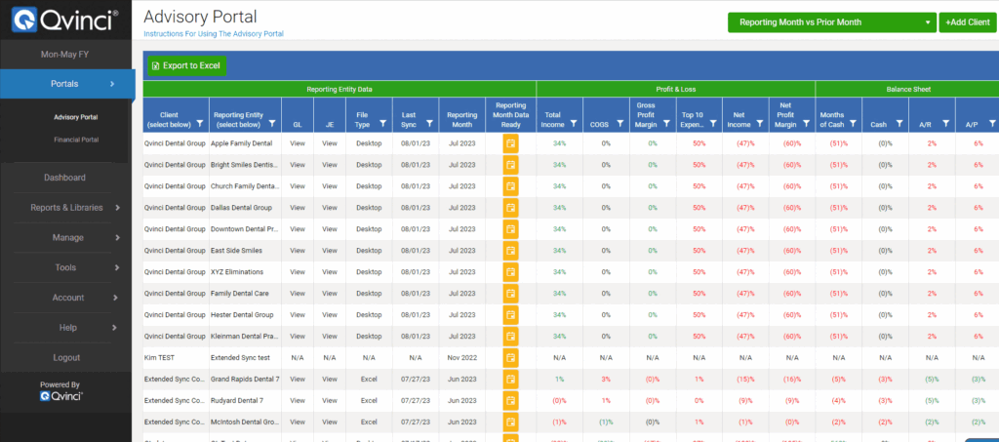
Task: Open the Dashboard menu item
Action: [64, 178]
